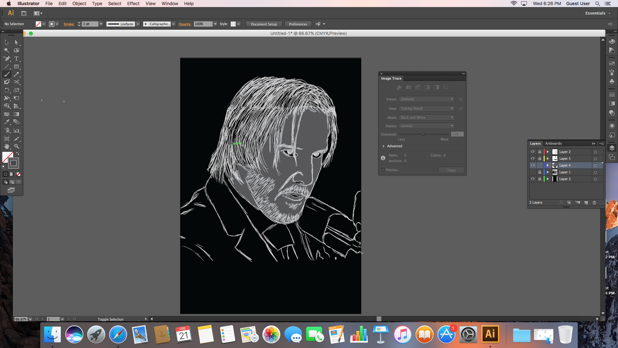Activate the Zoom tool

point(16,146)
